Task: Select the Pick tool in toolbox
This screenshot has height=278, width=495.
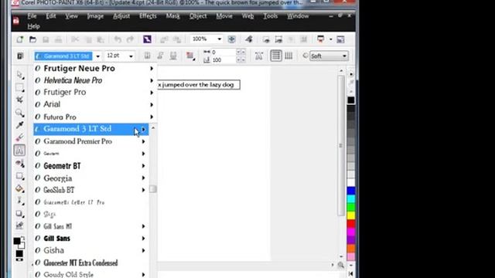Action: coord(20,75)
